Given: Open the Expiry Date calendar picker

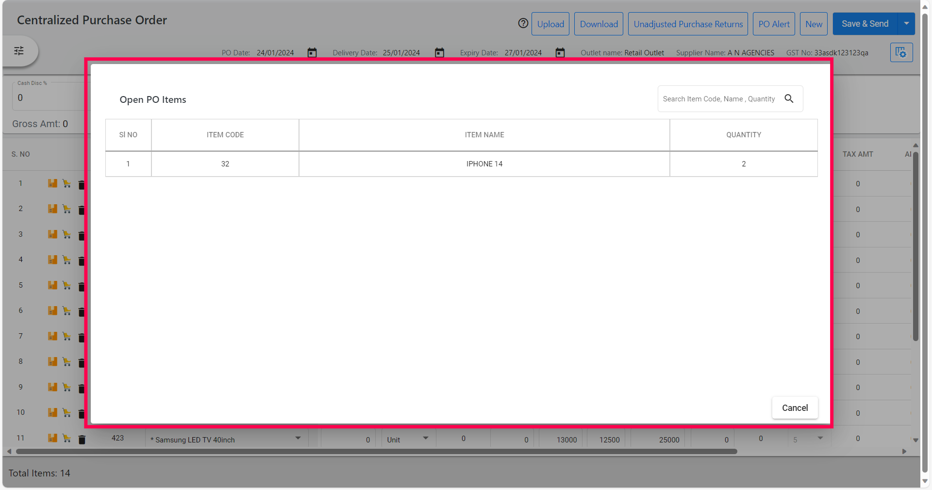Looking at the screenshot, I should 560,52.
